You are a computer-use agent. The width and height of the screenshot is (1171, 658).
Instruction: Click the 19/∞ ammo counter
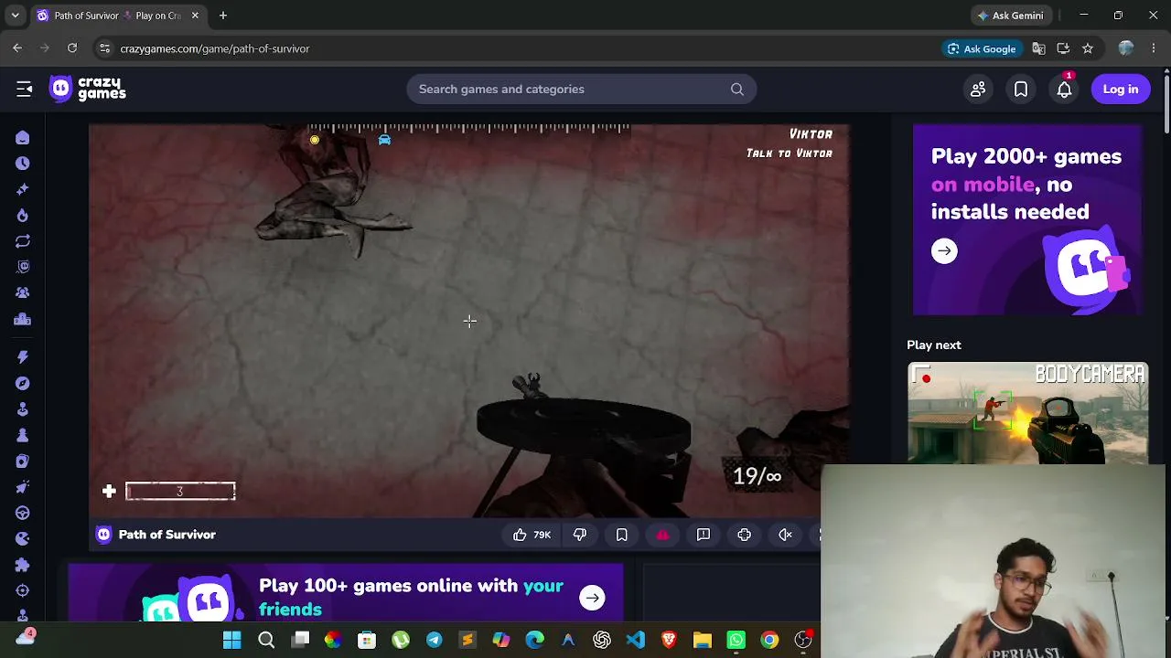pos(757,476)
